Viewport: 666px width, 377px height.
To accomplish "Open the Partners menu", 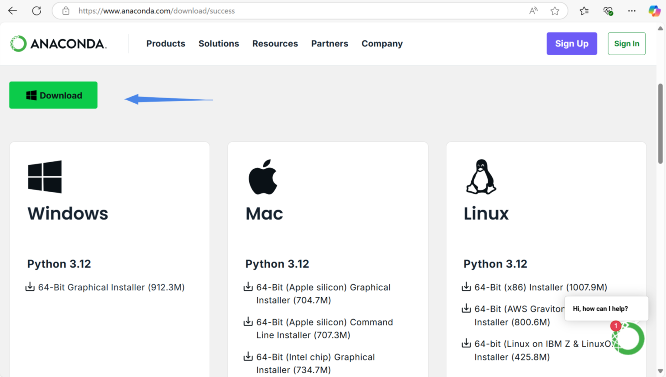I will (x=330, y=43).
